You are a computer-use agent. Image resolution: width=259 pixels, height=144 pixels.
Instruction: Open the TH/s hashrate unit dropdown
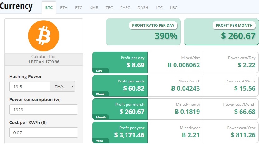tap(63, 87)
